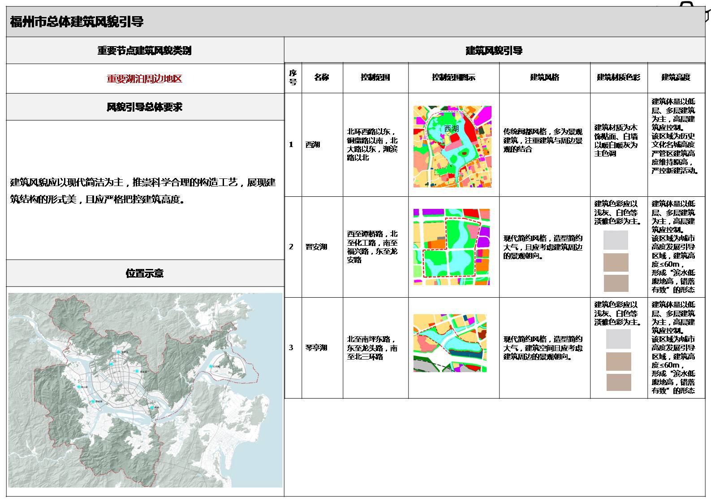Select the 风貌引导总体要求 section heading
Viewport: 711px width, 503px height.
coord(144,107)
